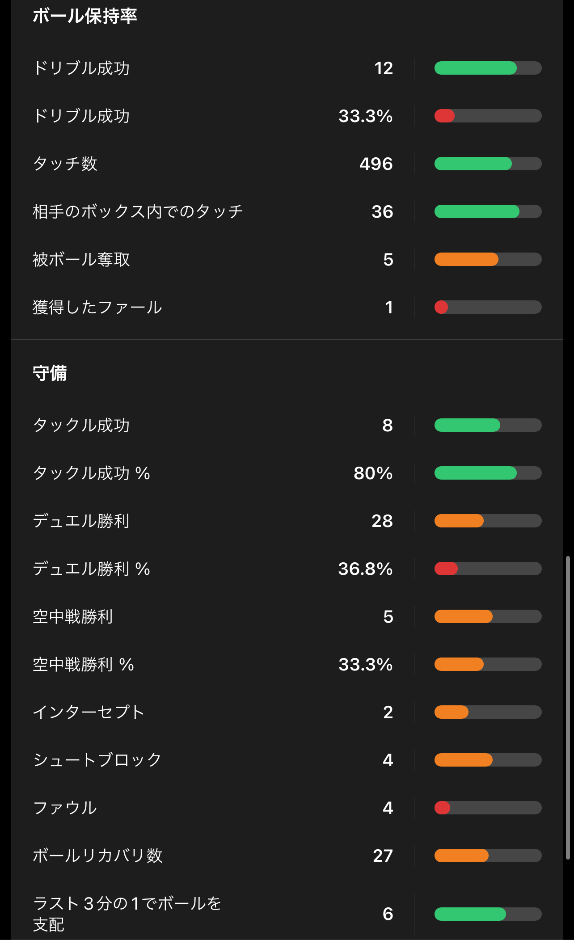Tap the タックル成功 % value 80%
The width and height of the screenshot is (574, 940).
[x=373, y=473]
